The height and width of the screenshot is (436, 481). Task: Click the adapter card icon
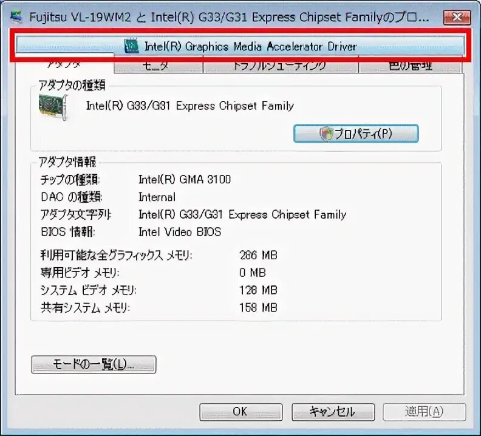pyautogui.click(x=53, y=107)
